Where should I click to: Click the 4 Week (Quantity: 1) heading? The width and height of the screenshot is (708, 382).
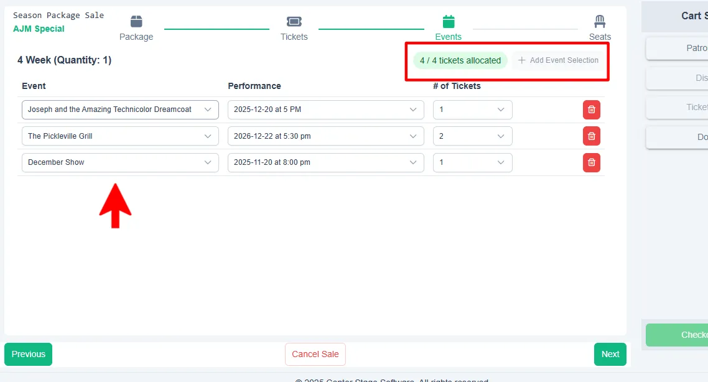(x=65, y=60)
